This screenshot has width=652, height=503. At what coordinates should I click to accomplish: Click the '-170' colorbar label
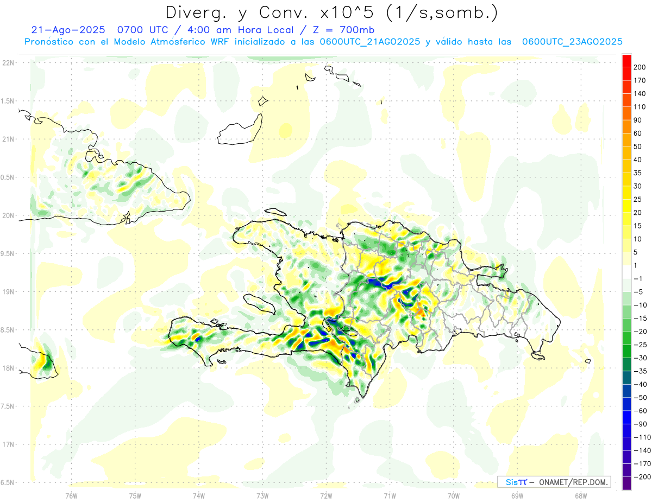coord(642,464)
